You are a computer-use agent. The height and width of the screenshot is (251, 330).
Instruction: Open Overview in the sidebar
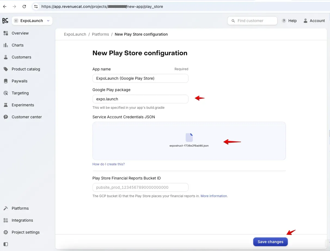[x=20, y=33]
